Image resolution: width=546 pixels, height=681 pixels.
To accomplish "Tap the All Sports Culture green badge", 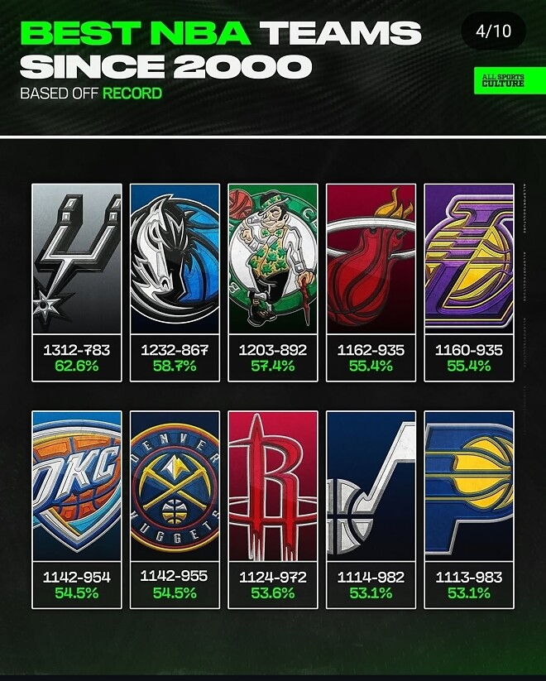I will (x=510, y=80).
